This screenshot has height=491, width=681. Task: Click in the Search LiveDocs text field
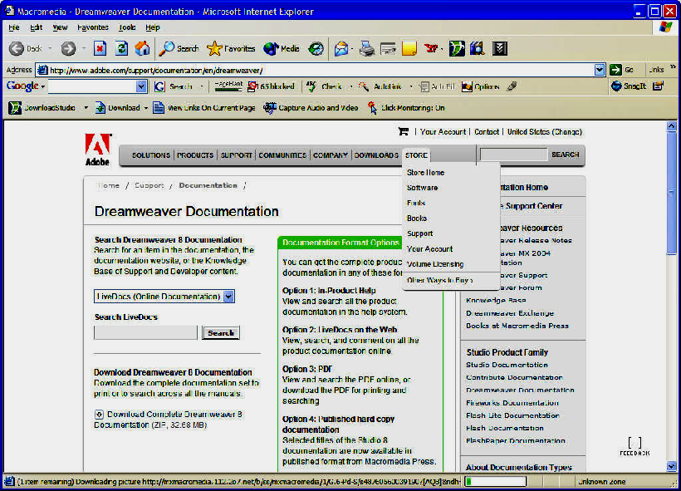click(x=145, y=333)
